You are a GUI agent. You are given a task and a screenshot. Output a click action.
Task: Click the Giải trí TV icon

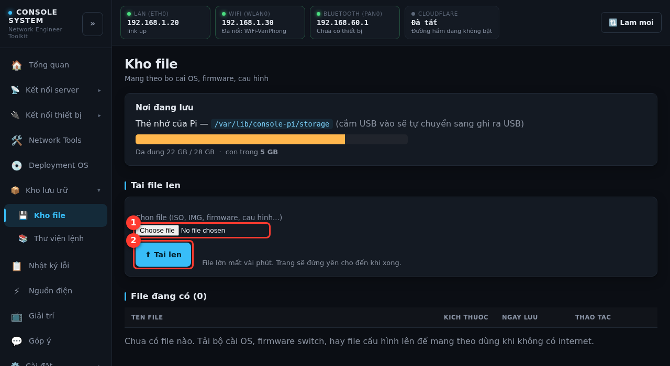click(17, 316)
